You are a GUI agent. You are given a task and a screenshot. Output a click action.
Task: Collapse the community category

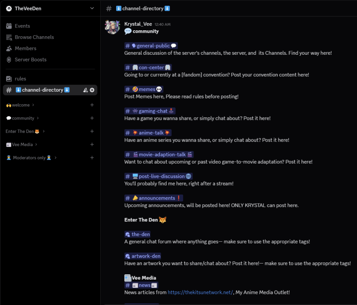23,118
